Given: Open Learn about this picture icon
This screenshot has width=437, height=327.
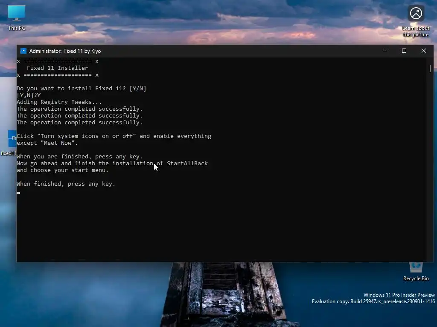Looking at the screenshot, I should click(x=416, y=21).
